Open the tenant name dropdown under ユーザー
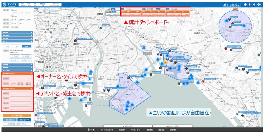The image size is (263, 132). (x=20, y=93)
